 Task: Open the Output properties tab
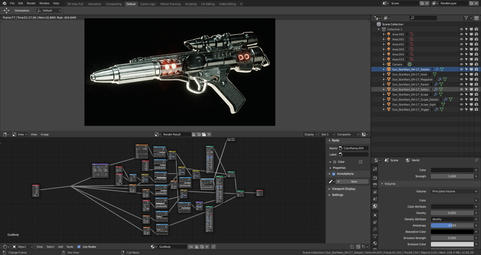point(375,185)
